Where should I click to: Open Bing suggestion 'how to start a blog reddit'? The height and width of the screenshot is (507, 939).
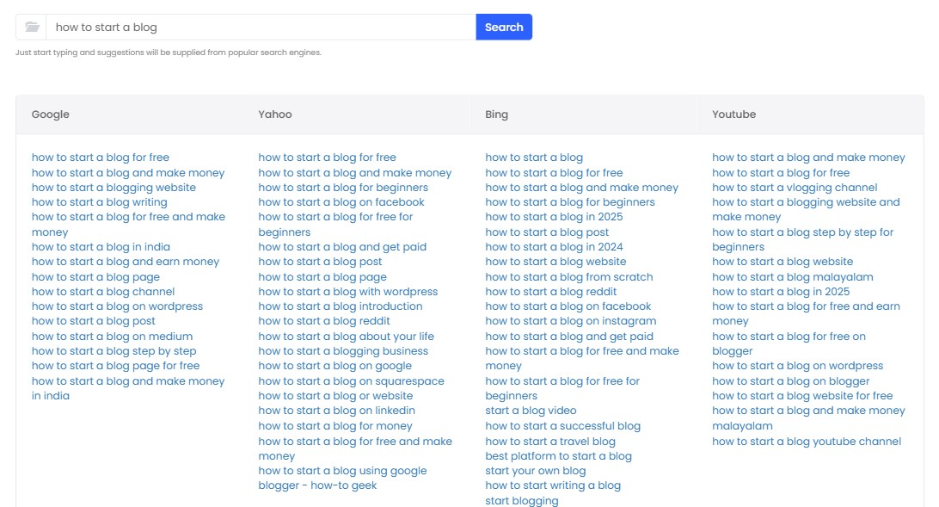(x=551, y=292)
